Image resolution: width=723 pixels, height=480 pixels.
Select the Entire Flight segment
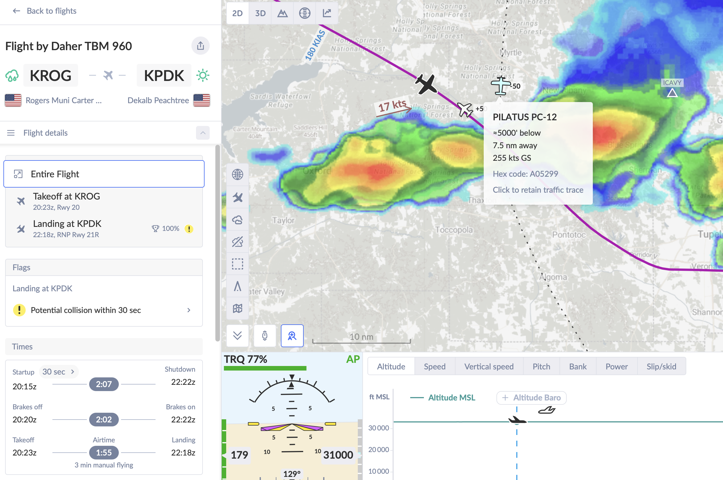click(x=104, y=174)
